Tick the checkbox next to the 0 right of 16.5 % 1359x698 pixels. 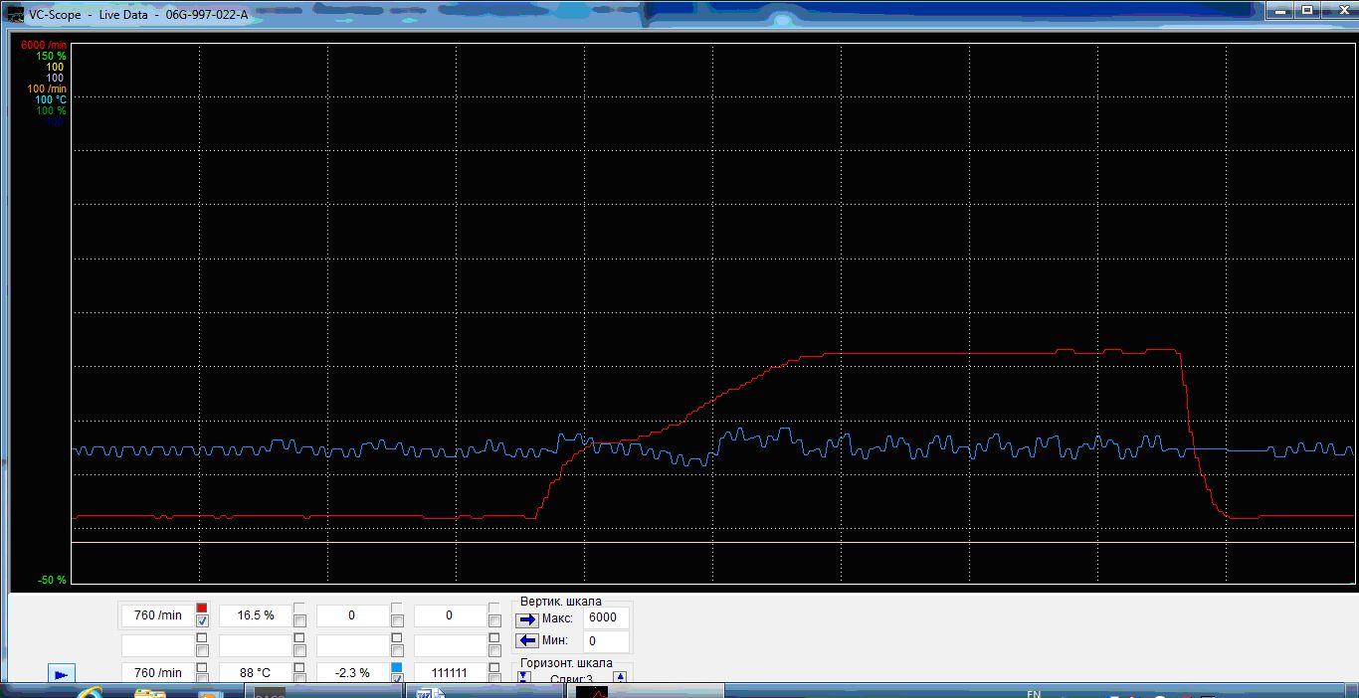[397, 621]
